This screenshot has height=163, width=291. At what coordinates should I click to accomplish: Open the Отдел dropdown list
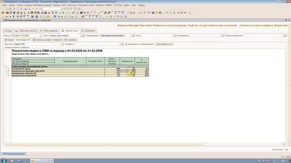81,35
